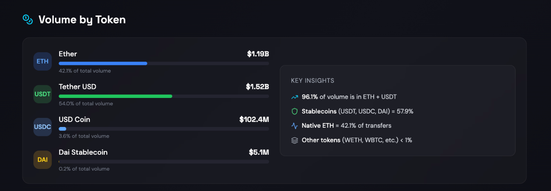The height and width of the screenshot is (191, 551).
Task: Select the Ether token name
Action: coord(68,54)
